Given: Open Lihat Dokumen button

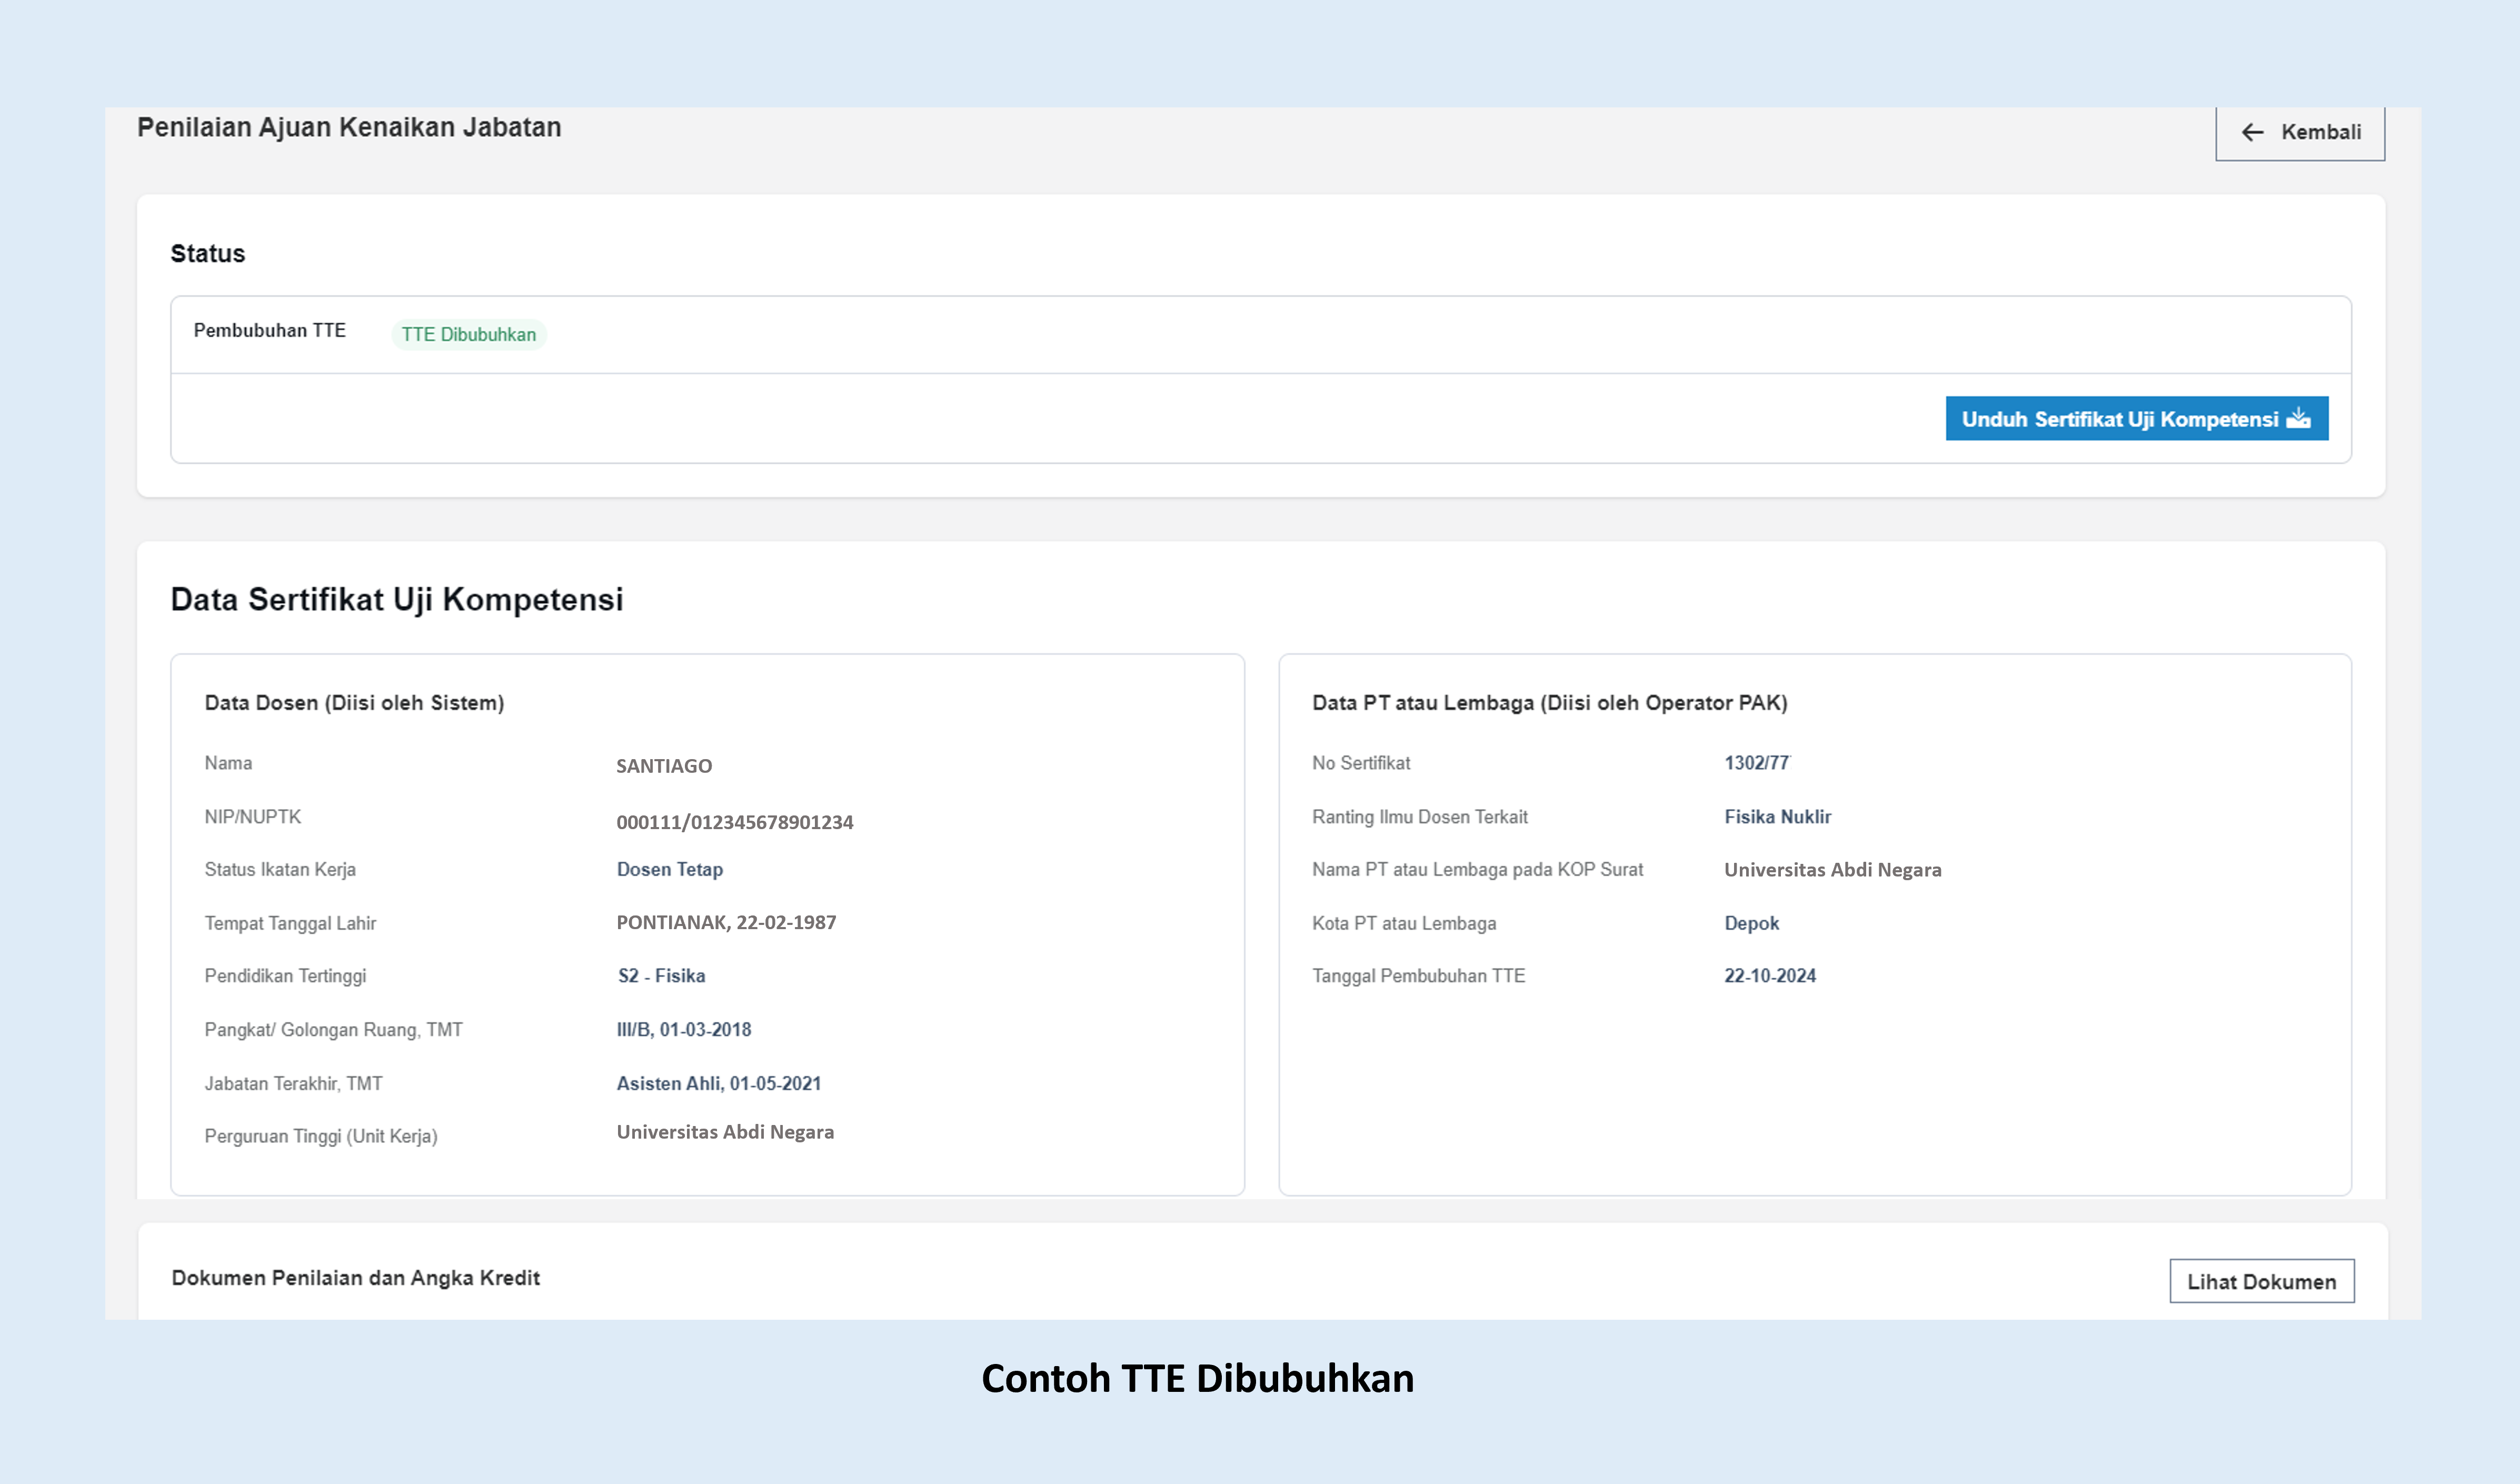Looking at the screenshot, I should click(x=2261, y=1281).
